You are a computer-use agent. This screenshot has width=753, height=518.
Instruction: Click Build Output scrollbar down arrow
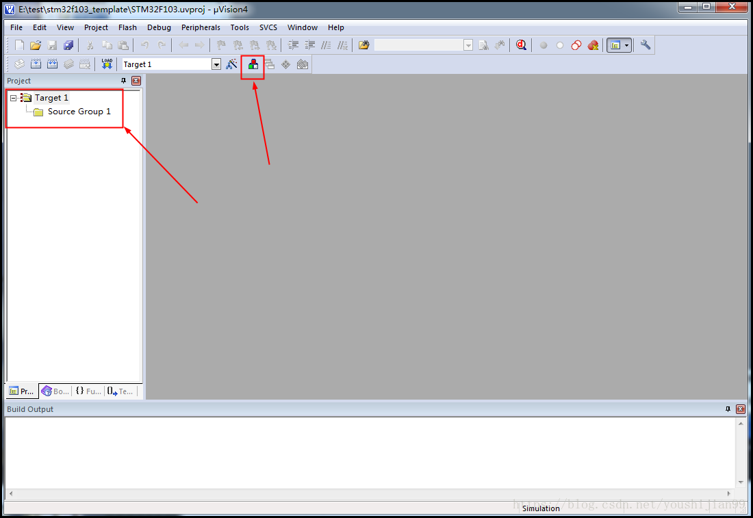point(741,482)
